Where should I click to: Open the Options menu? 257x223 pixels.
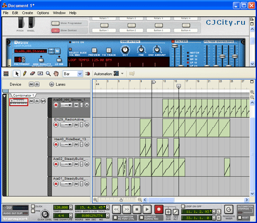coord(43,13)
